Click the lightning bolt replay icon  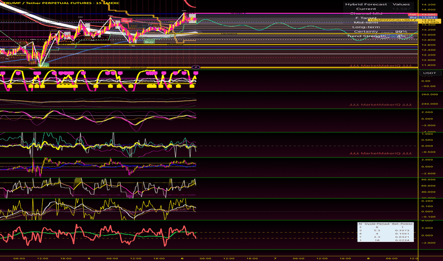[196, 67]
